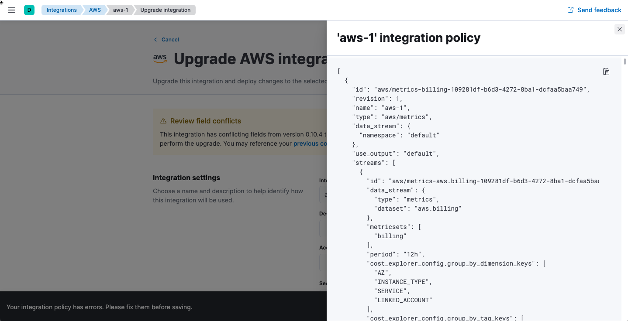Select the Upgrade integration breadcrumb
Screen dimensions: 628x321
pos(165,10)
